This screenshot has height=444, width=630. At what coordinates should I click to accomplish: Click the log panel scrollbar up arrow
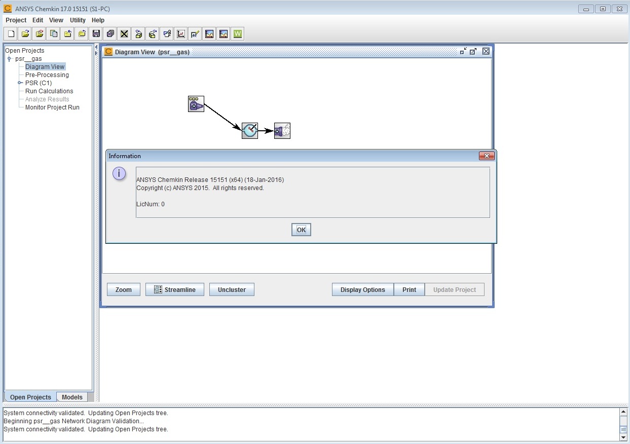[x=623, y=412]
